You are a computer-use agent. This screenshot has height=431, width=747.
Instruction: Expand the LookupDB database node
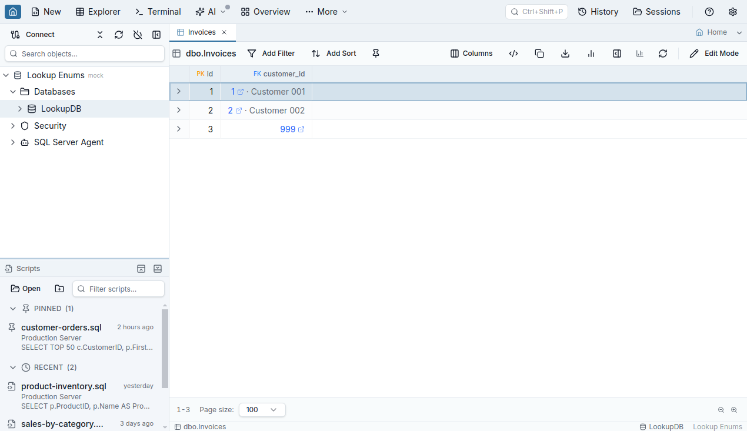[20, 109]
